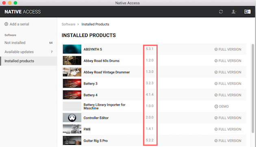Click the Battery 4 thumbnail
This screenshot has height=147, width=256.
[72, 95]
